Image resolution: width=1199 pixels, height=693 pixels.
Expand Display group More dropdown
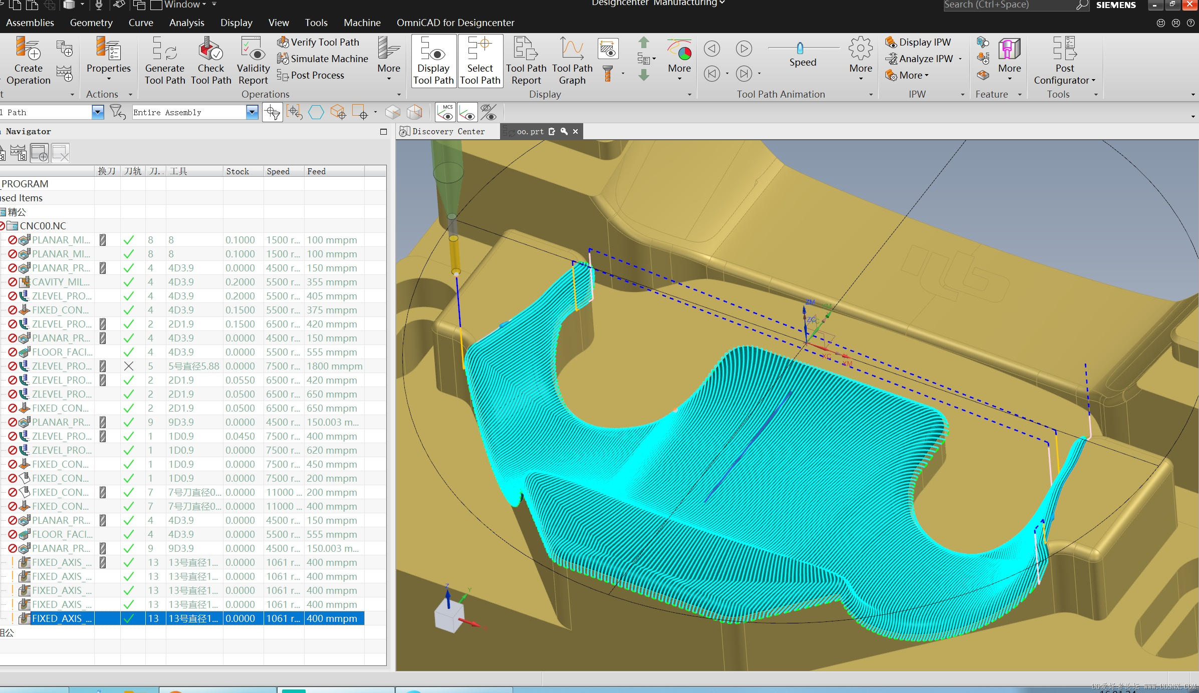coord(679,60)
